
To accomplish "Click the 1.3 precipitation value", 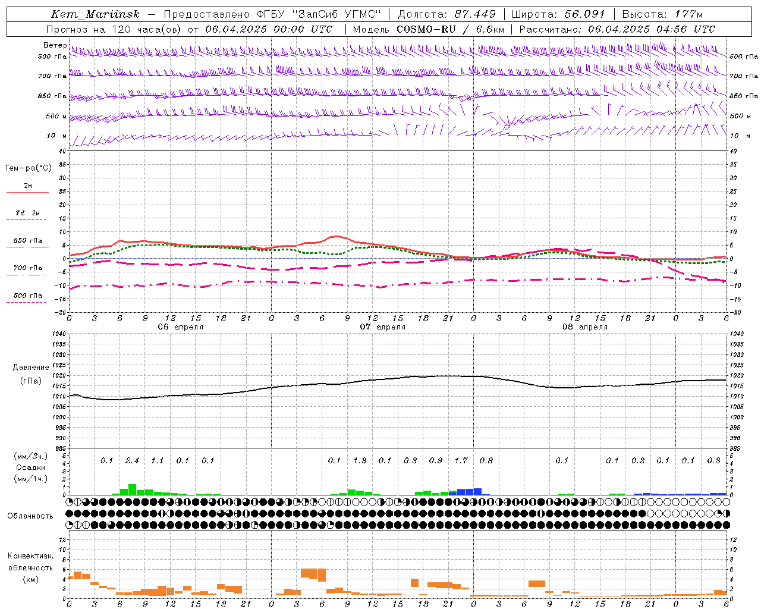I will click(x=360, y=461).
